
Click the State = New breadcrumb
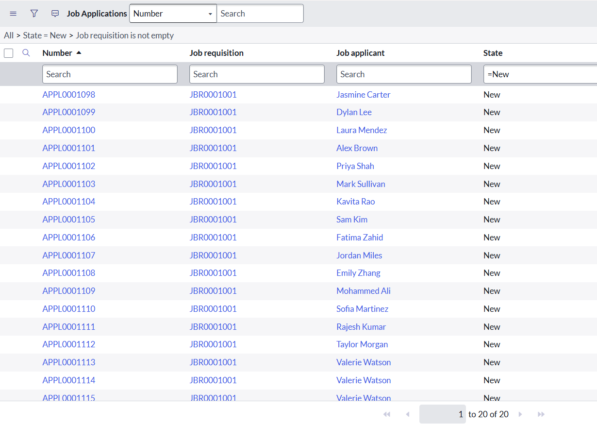tap(45, 35)
